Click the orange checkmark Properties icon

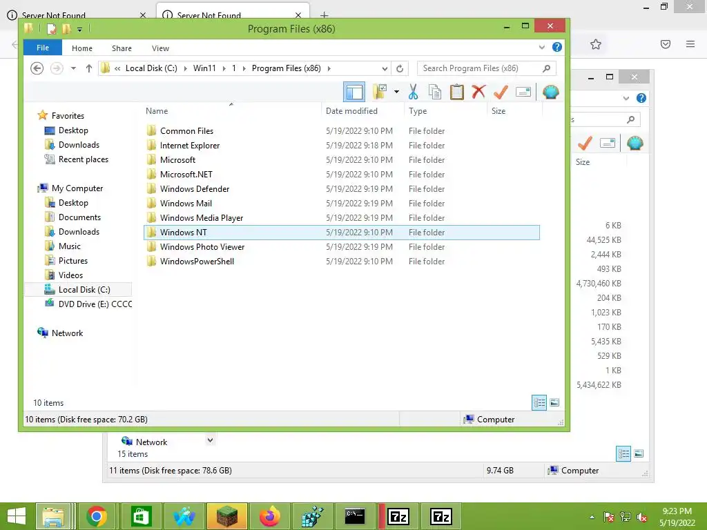501,92
